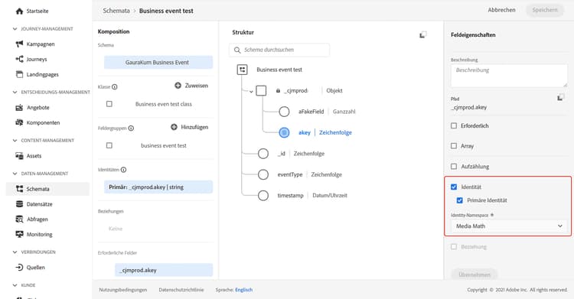Open Quellen sources icon

click(19, 268)
